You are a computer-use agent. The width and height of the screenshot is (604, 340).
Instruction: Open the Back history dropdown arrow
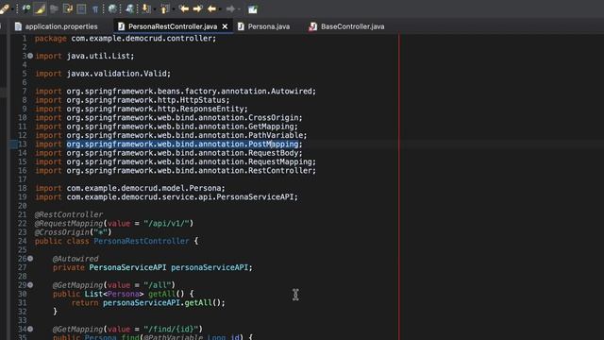coord(220,9)
